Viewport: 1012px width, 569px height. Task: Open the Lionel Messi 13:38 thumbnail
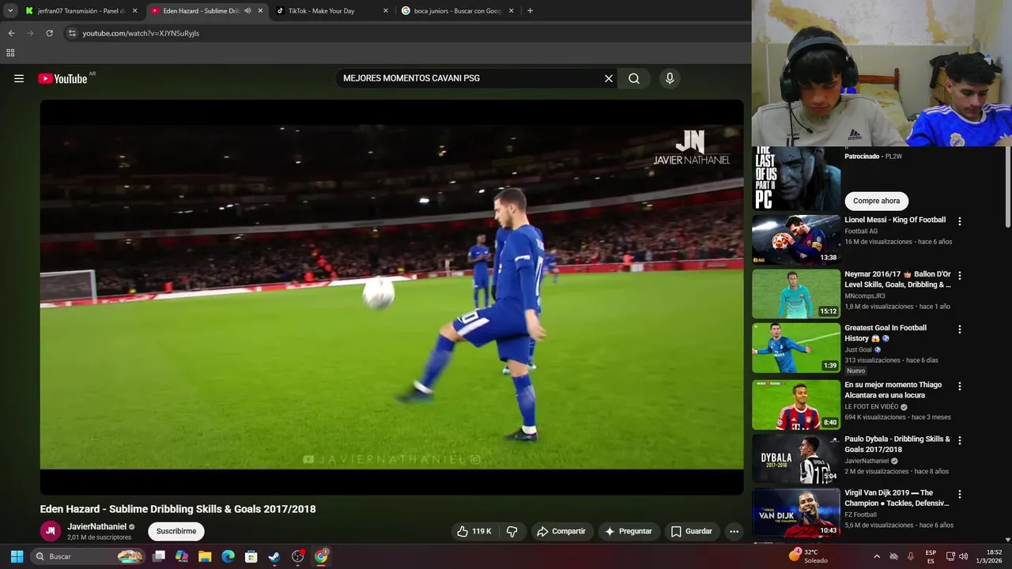796,240
